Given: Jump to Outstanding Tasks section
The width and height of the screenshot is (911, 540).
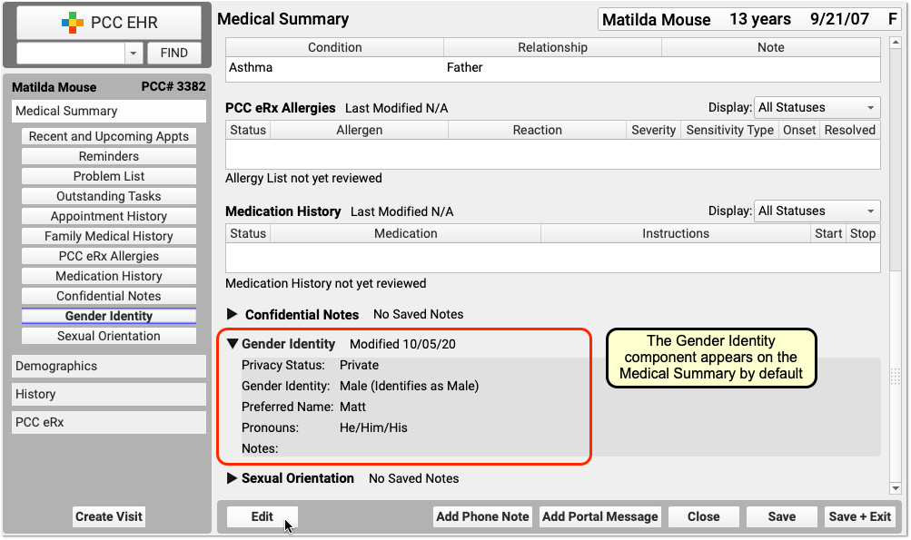Looking at the screenshot, I should pos(109,196).
